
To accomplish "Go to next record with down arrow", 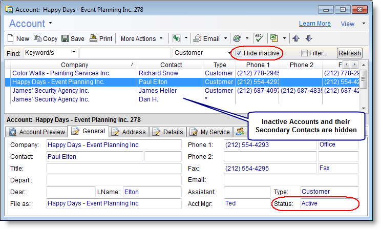I will [308, 38].
